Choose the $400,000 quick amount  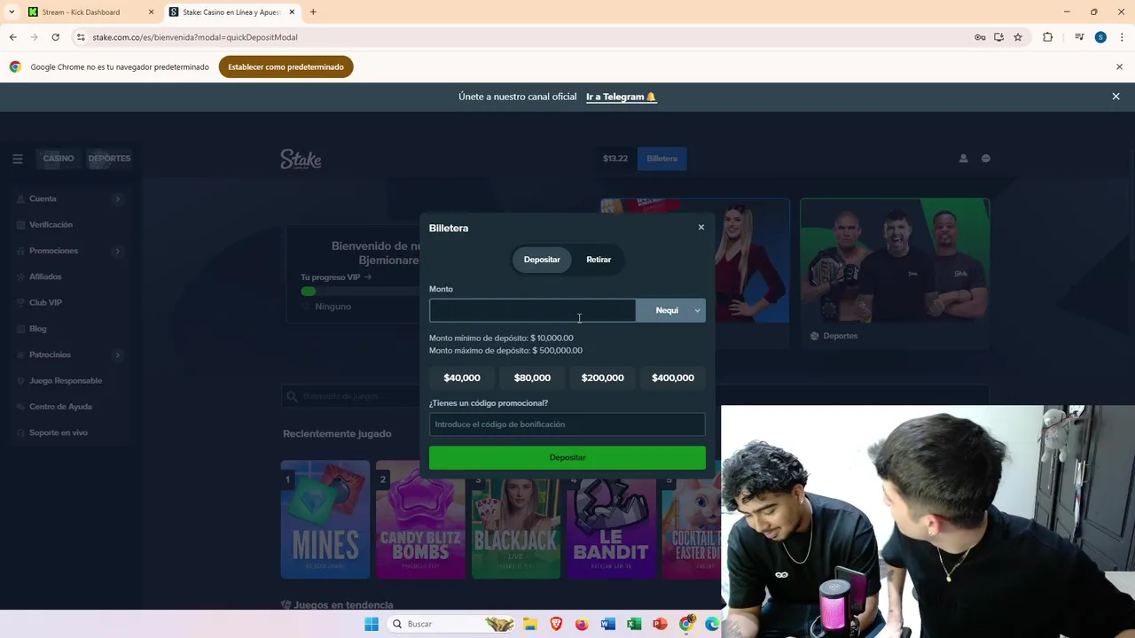click(x=673, y=377)
